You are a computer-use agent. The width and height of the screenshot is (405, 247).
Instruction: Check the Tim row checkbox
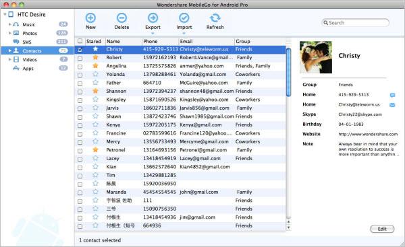coord(80,176)
